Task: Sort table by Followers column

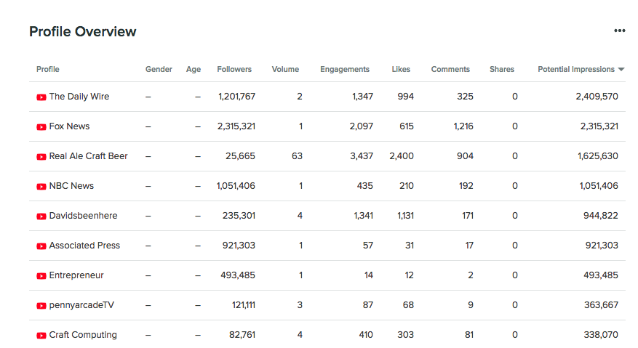Action: click(234, 70)
